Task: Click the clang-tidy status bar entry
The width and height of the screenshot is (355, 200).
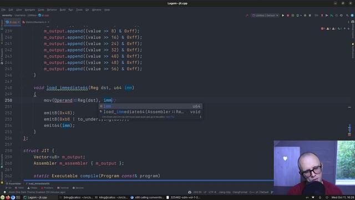Action: click(x=225, y=192)
